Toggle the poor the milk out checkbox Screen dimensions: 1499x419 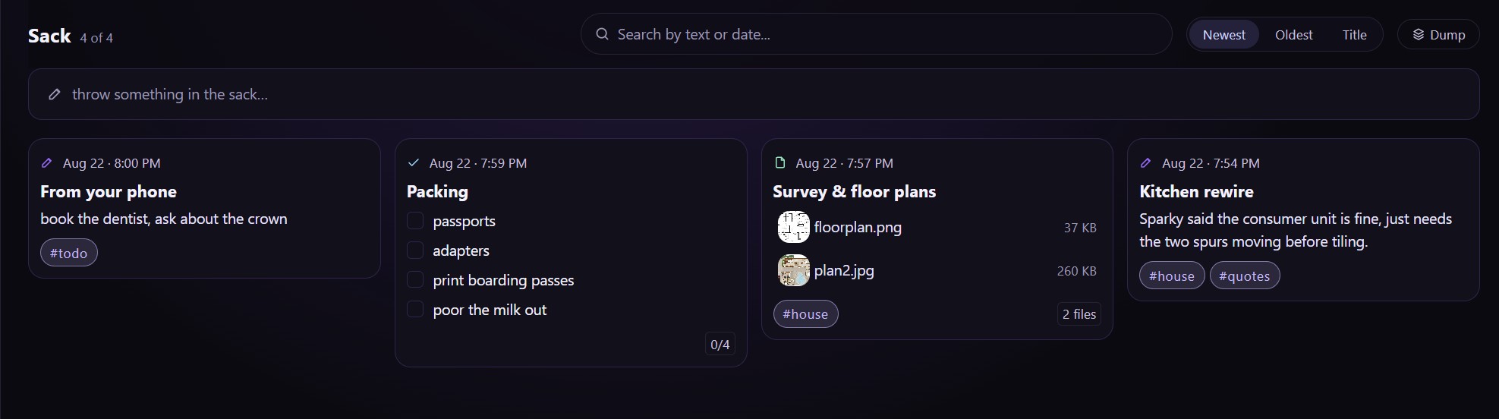(415, 310)
